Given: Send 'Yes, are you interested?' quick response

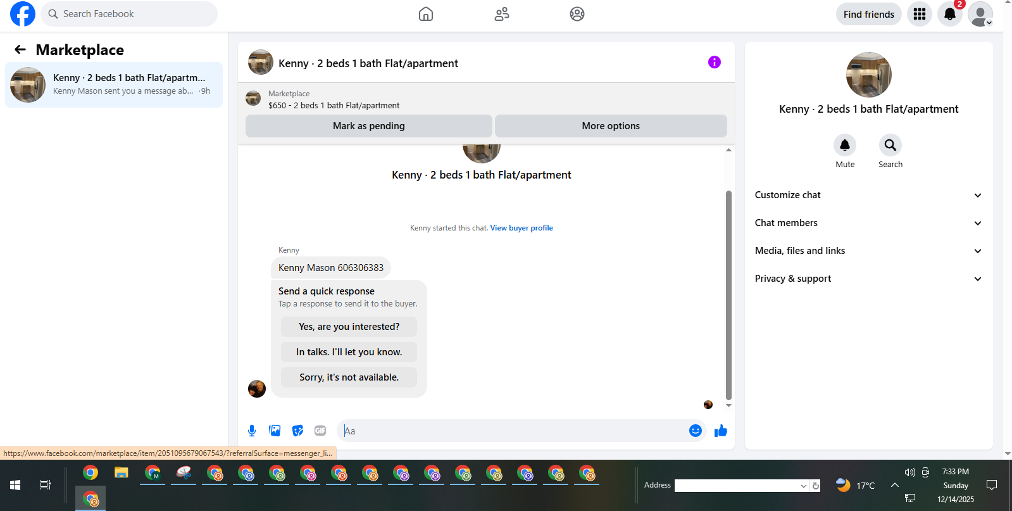Looking at the screenshot, I should 349,327.
